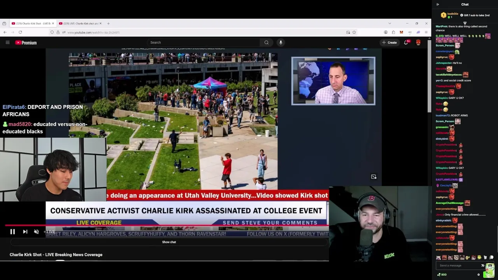Pick the yellow smiley quick emote
498x280 pixels.
pyautogui.click(x=468, y=257)
